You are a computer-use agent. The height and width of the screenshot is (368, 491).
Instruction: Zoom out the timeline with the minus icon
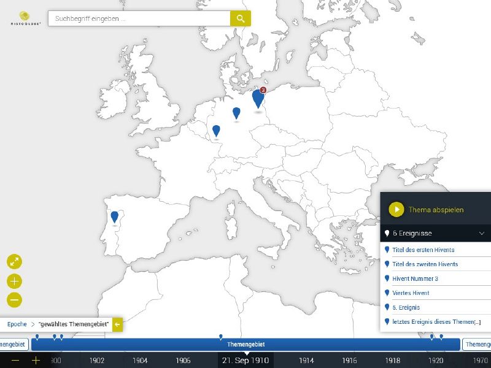(15, 360)
